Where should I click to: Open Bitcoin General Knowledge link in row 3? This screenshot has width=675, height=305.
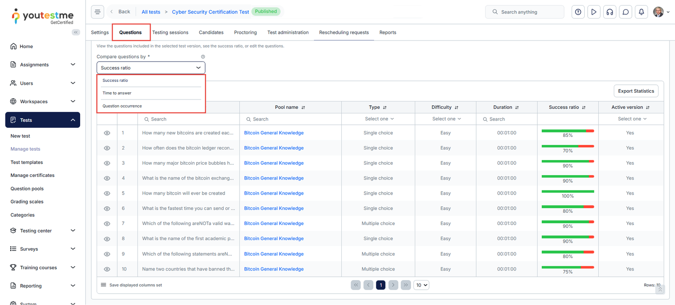(x=274, y=163)
